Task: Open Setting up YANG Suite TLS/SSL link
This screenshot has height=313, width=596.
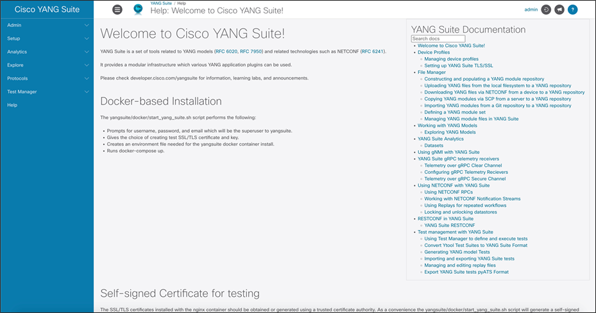Action: click(x=459, y=65)
